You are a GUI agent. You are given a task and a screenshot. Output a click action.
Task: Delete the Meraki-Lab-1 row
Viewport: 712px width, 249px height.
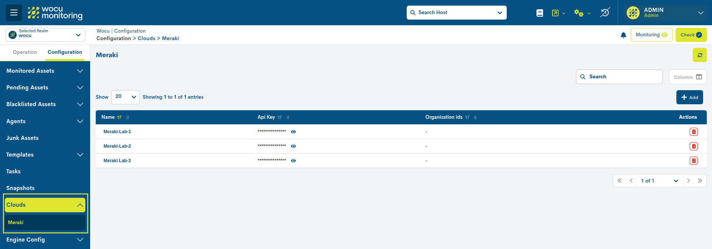(693, 132)
